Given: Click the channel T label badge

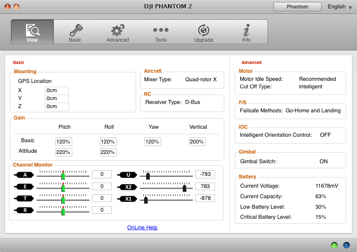Looking at the screenshot, I should pyautogui.click(x=24, y=199).
